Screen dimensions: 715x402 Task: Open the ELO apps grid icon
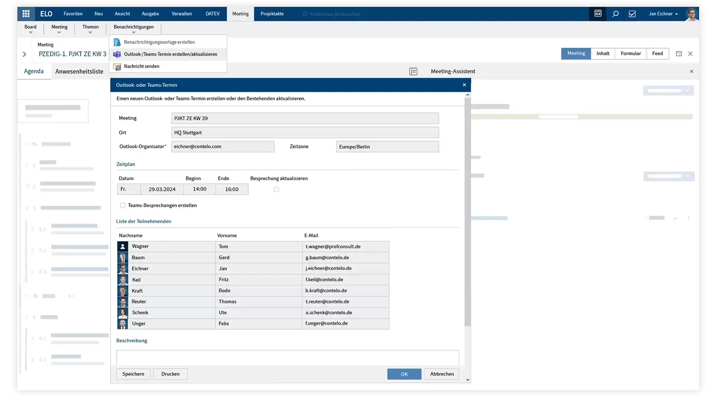[x=26, y=14]
